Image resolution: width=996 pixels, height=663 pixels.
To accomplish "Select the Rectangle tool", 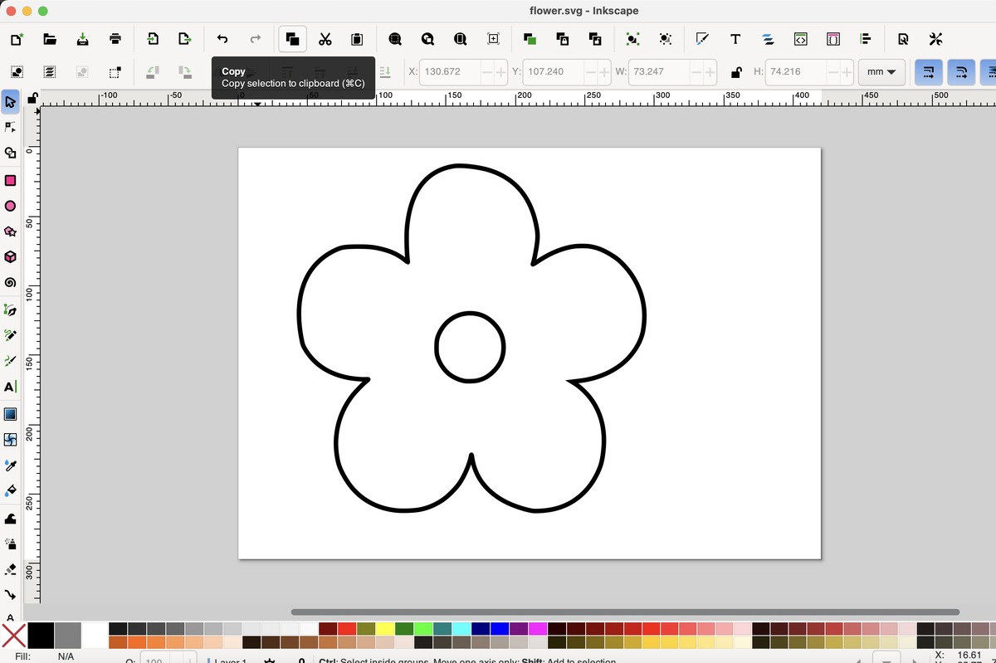I will [11, 181].
